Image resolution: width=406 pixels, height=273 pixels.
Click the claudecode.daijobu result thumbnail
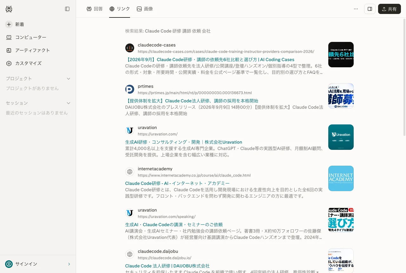point(341,261)
